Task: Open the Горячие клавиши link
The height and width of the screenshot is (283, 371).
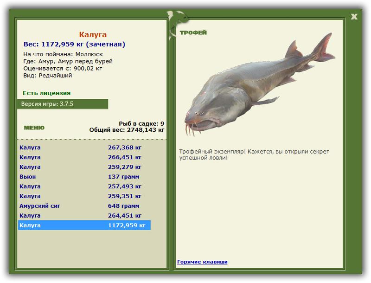Action: point(202,262)
